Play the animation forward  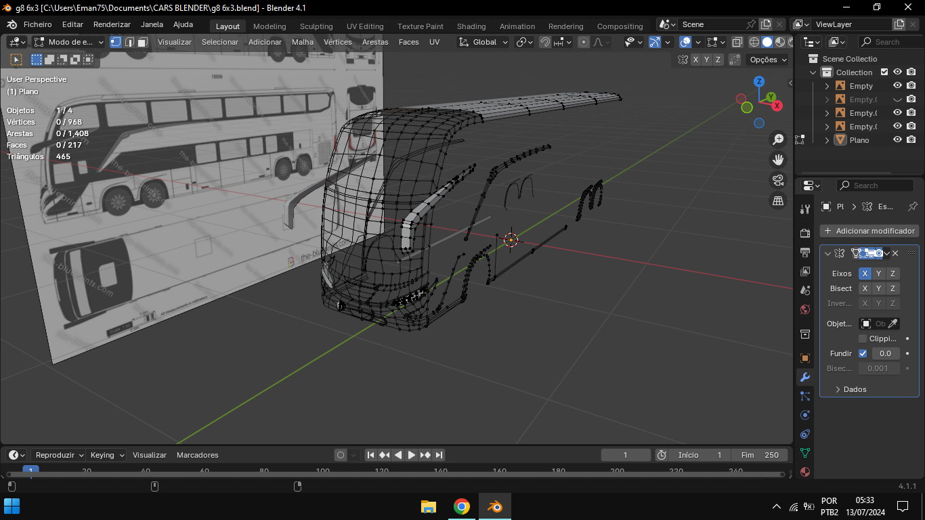coord(412,455)
